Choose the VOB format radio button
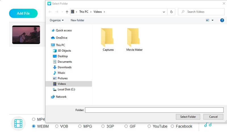This screenshot has width=227, height=132. pyautogui.click(x=56, y=126)
